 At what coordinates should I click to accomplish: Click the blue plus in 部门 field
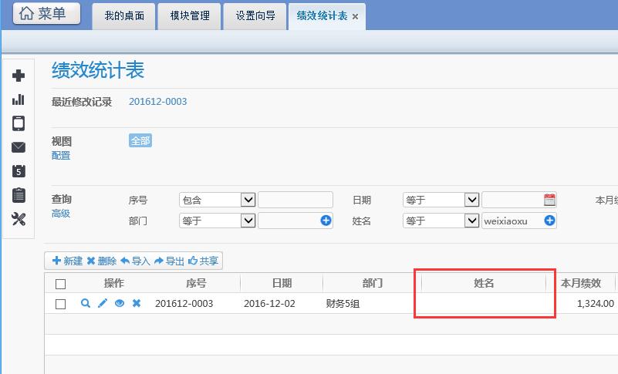326,221
